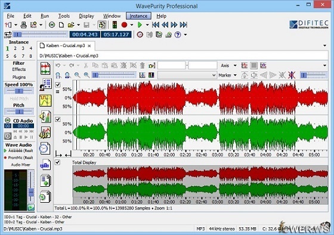Adjust the Pitch slider
This screenshot has width=334, height=235.
(19, 111)
